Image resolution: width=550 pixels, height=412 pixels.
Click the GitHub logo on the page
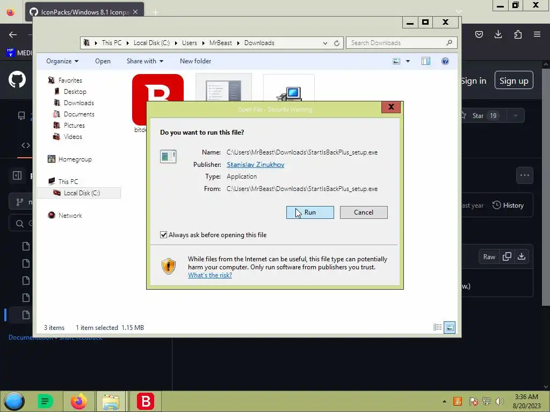17,80
